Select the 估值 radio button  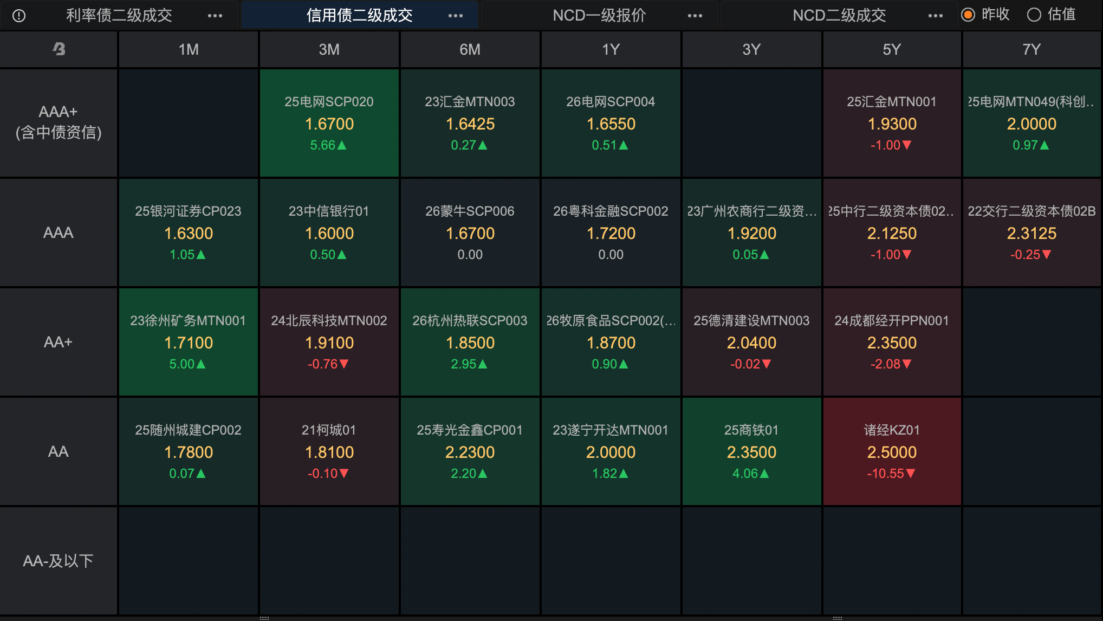[x=1034, y=15]
